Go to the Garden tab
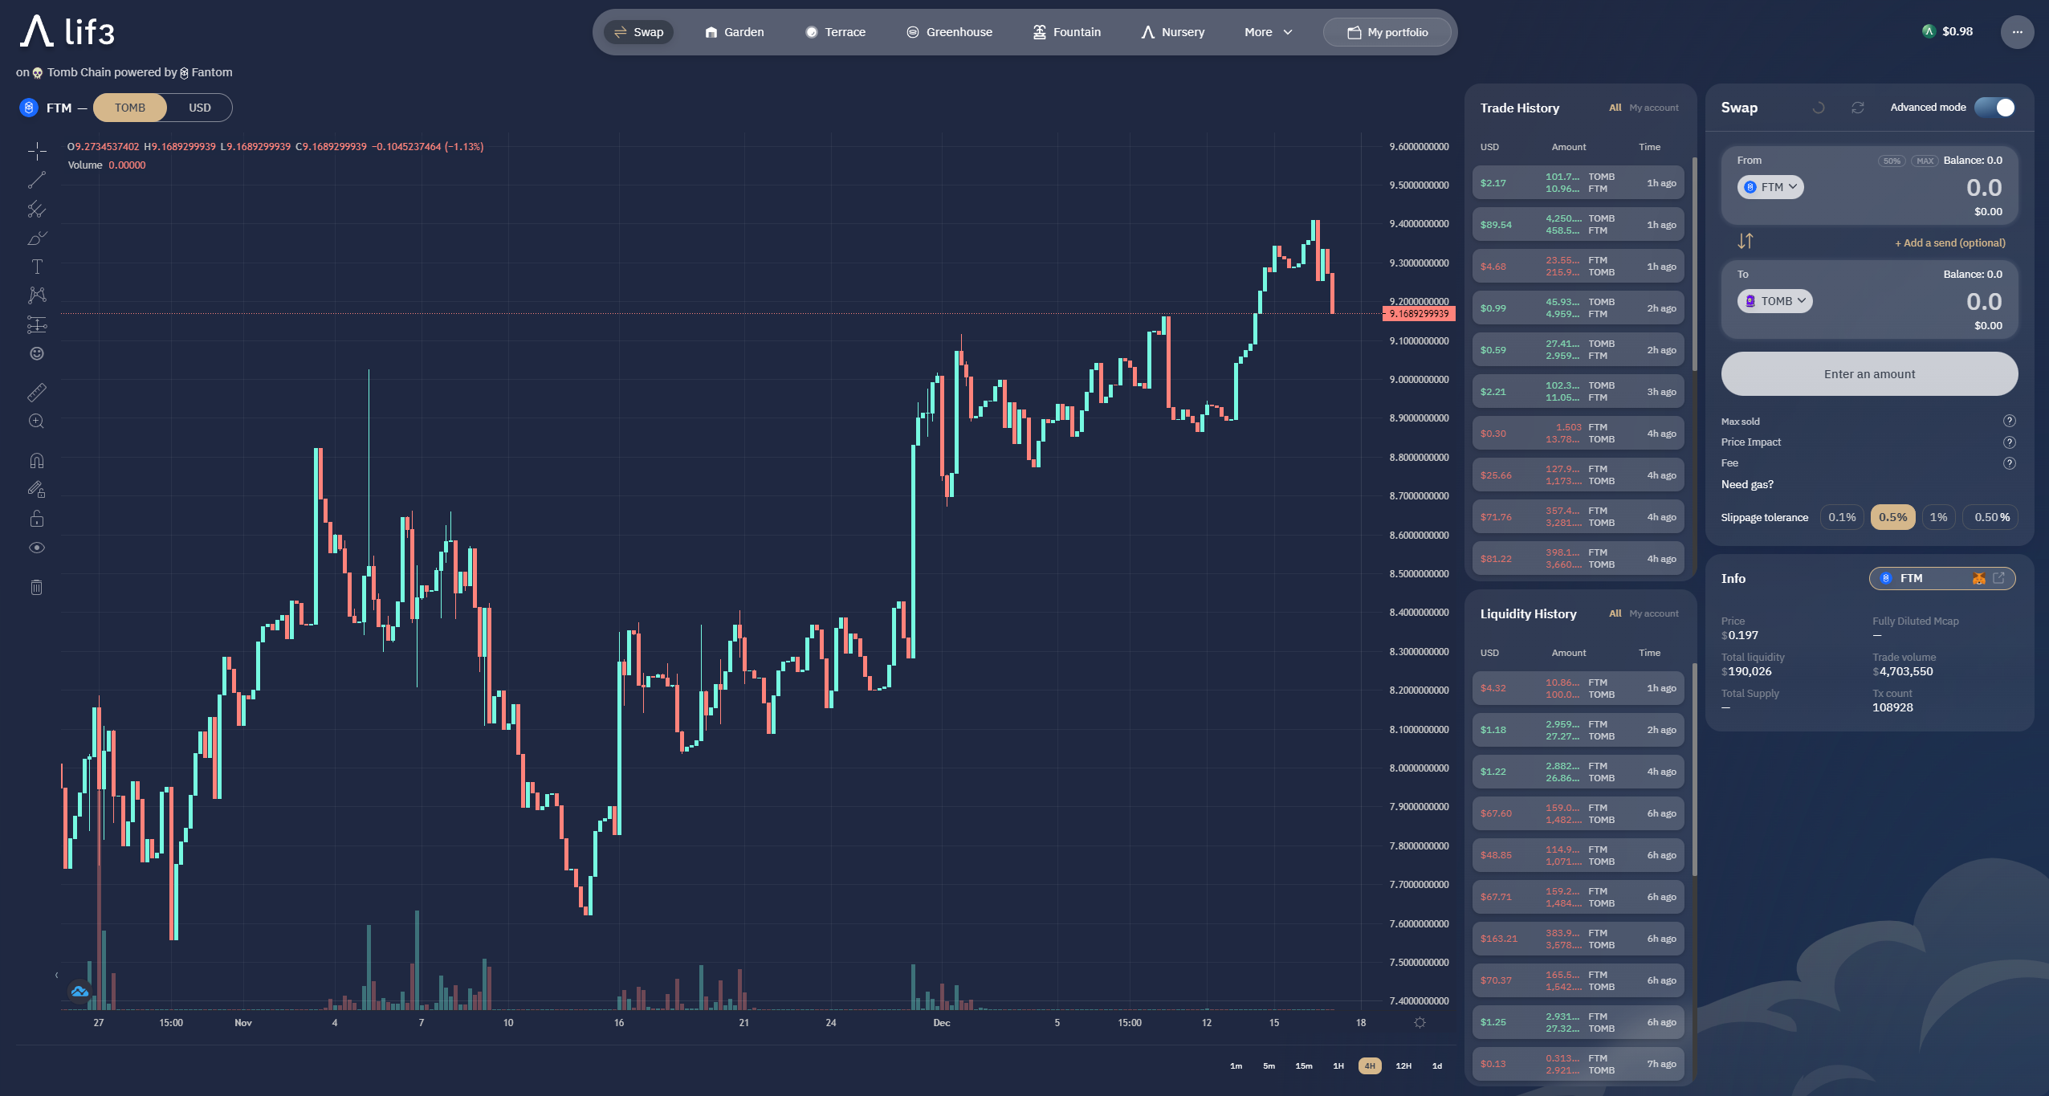 735,32
